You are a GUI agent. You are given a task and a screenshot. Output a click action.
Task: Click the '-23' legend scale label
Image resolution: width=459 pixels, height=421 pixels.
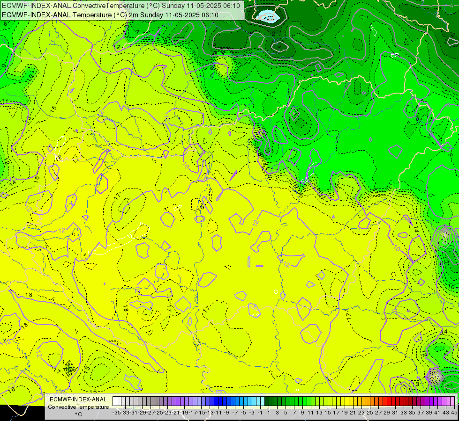(167, 413)
